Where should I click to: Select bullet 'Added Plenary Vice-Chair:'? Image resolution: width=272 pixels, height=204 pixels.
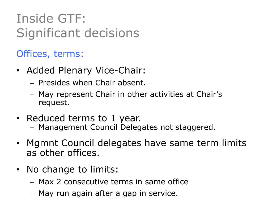coord(86,71)
